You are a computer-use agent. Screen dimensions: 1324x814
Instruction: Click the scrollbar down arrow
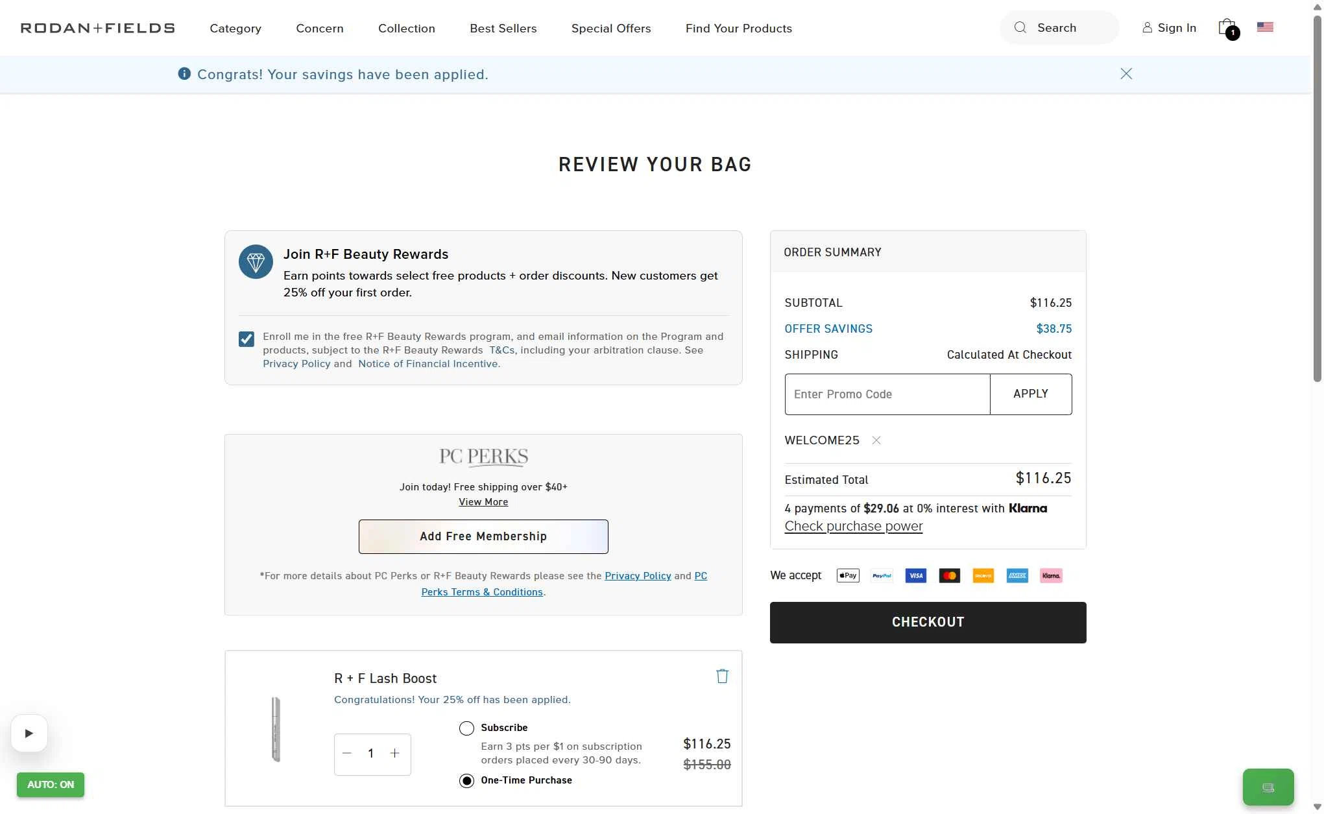1317,807
